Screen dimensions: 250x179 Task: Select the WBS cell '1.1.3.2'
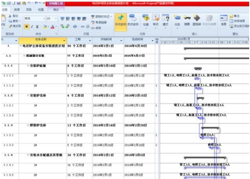tap(10, 148)
